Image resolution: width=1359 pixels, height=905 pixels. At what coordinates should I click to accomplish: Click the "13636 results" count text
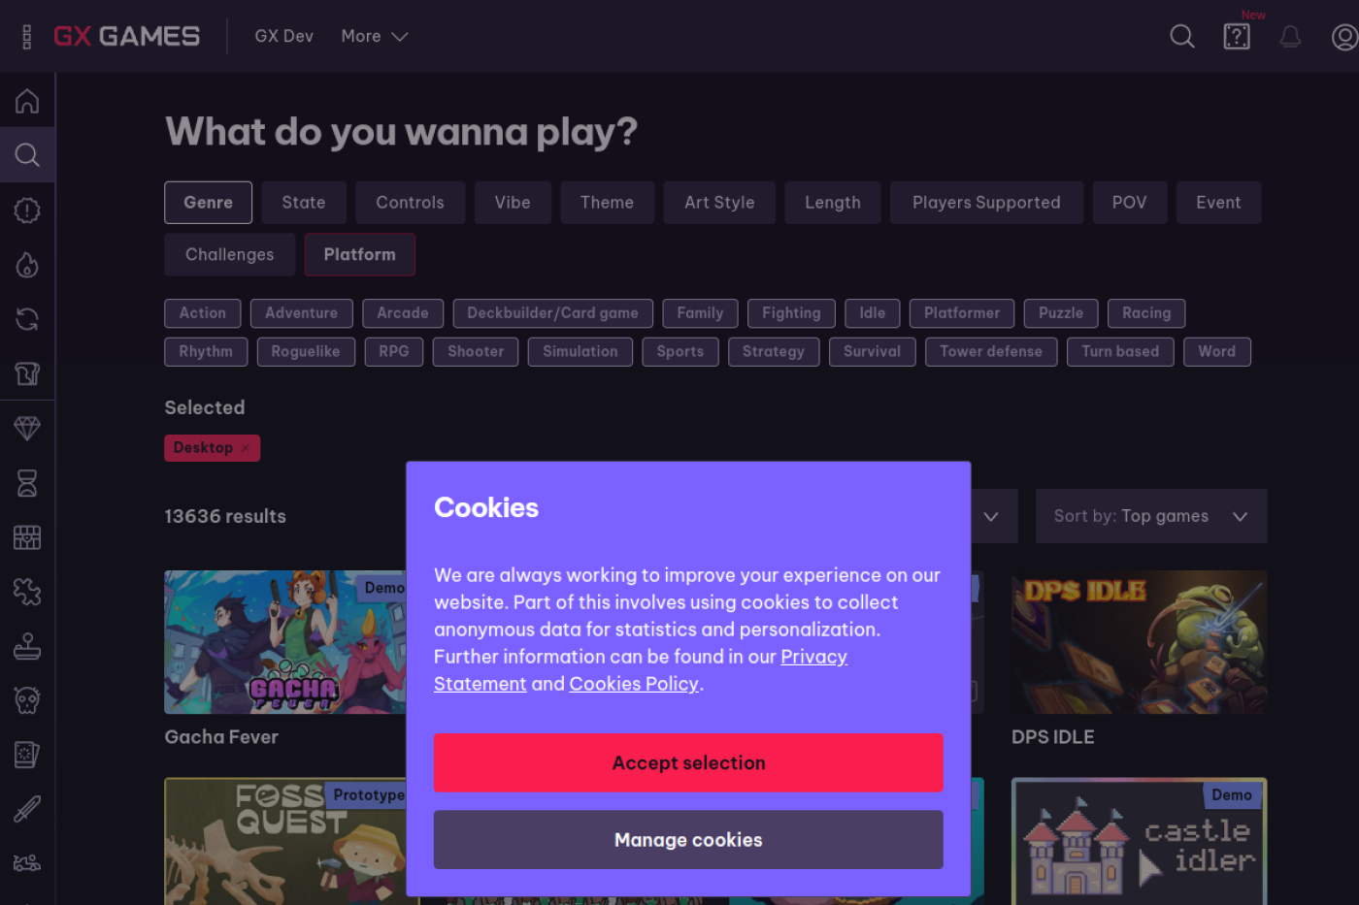225,516
